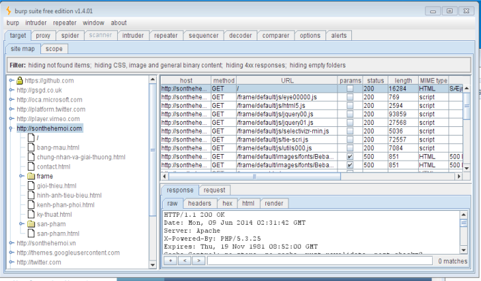Expand the http://platform.twitter.com node
Viewport: 481px width, 281px height.
point(11,109)
